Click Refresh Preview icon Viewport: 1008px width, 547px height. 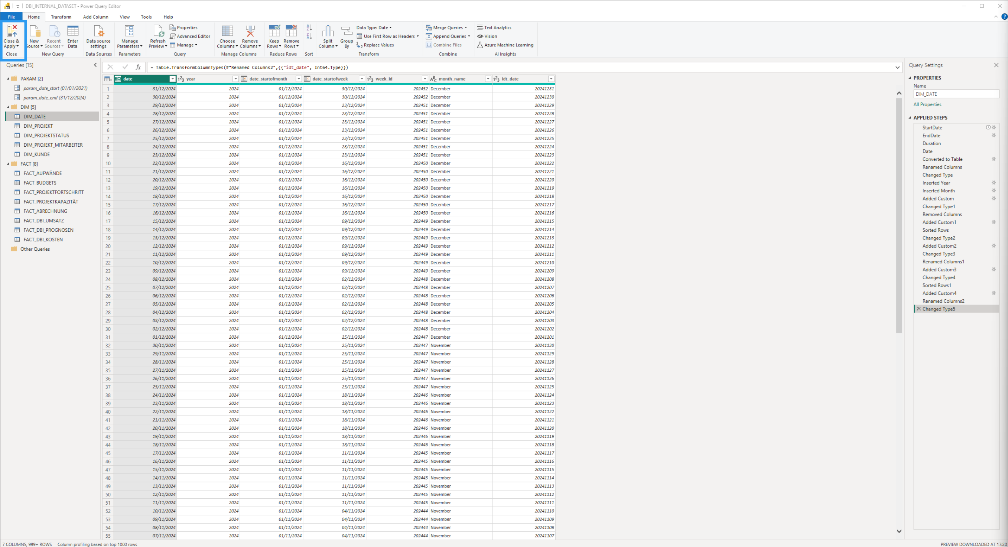tap(158, 31)
